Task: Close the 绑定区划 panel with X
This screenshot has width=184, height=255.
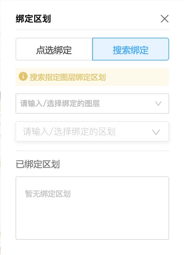Action: (x=164, y=19)
